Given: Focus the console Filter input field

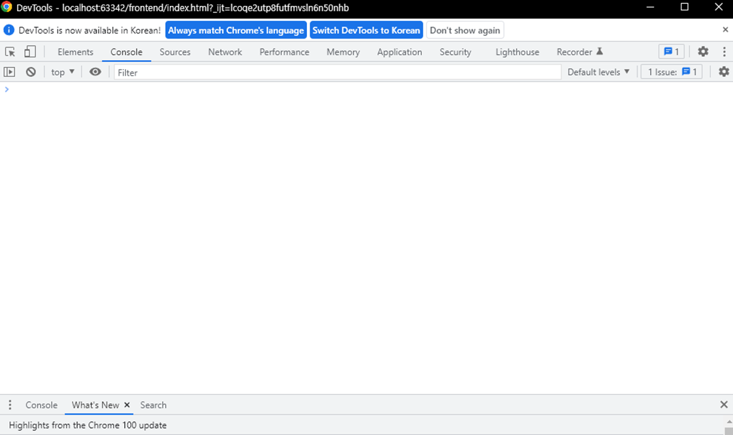Looking at the screenshot, I should [x=338, y=72].
